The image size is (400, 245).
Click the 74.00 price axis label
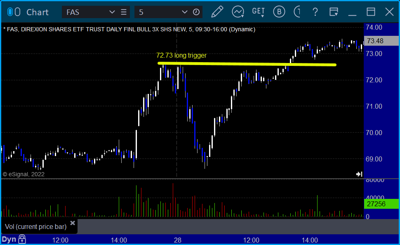coord(374,27)
